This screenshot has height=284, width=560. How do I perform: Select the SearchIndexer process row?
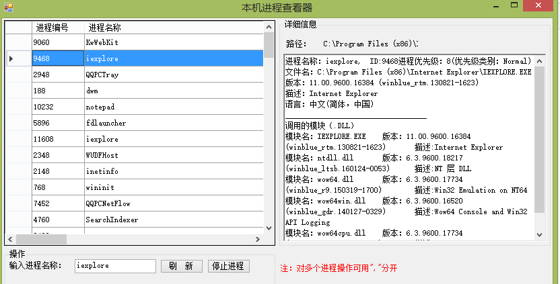point(174,220)
